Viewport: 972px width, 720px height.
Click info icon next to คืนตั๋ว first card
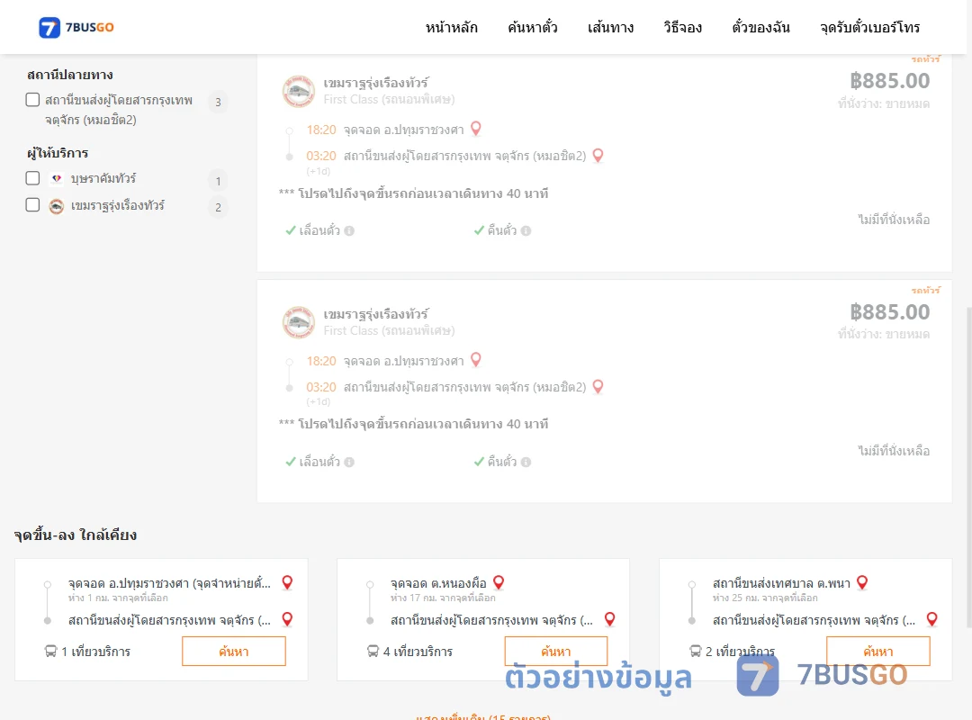point(526,230)
